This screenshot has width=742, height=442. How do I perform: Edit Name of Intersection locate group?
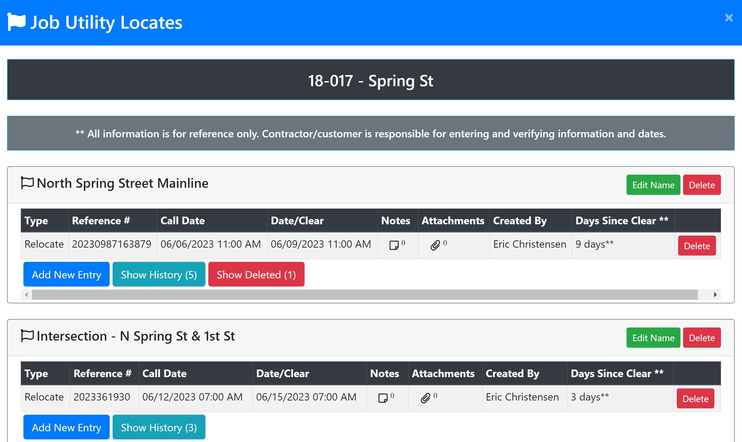click(x=653, y=338)
